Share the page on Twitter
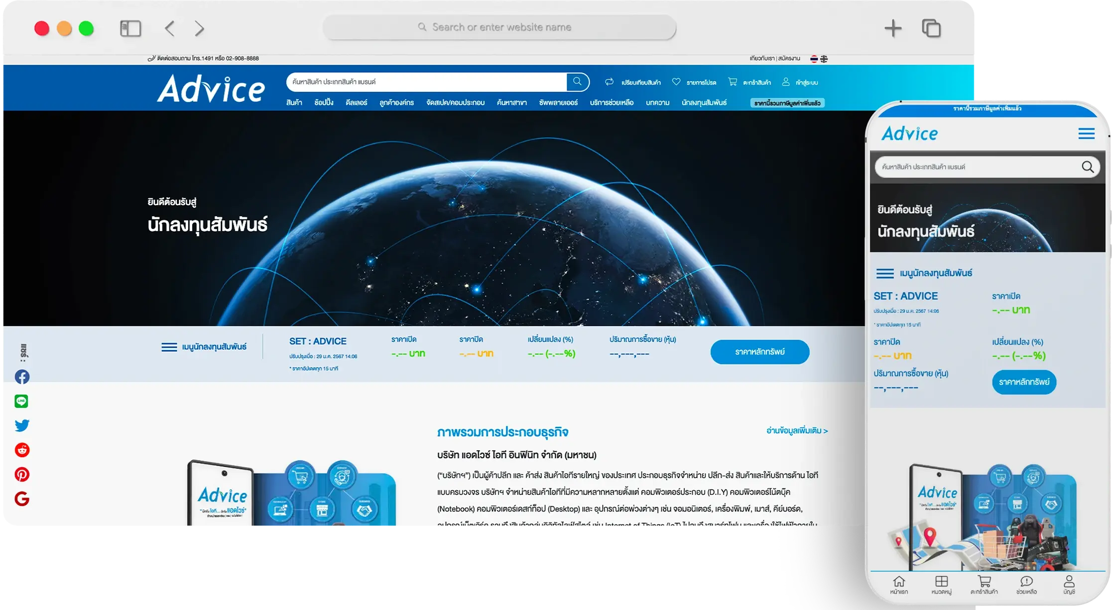 [x=22, y=426]
